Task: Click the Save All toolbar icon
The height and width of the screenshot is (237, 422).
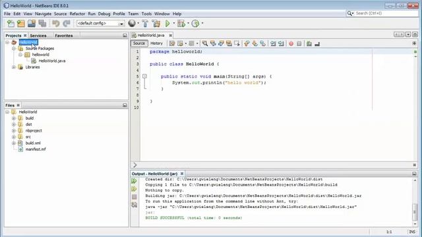Action: 42,24
